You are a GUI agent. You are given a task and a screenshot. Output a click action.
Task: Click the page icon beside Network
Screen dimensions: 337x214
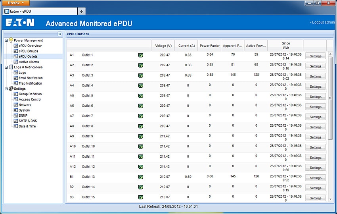tap(16, 105)
